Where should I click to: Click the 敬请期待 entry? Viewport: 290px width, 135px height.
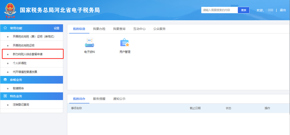click(18, 89)
